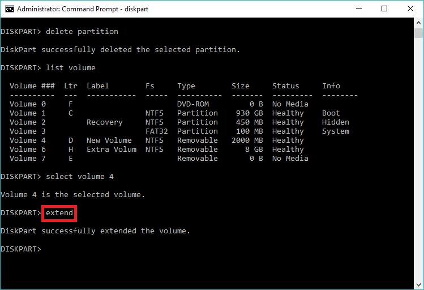Image resolution: width=424 pixels, height=290 pixels.
Task: Click the 'Extra Volum' label
Action: tap(112, 150)
